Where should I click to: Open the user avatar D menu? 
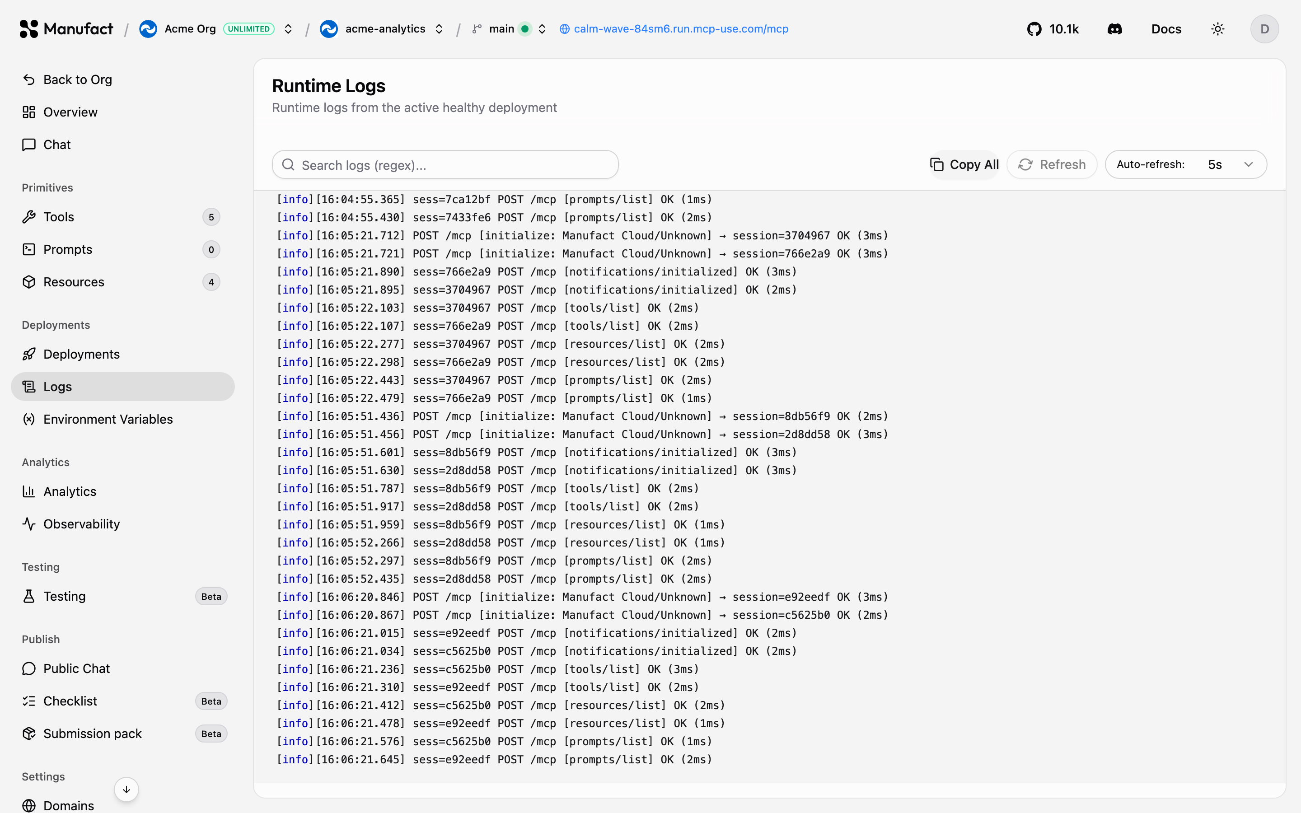click(x=1264, y=29)
